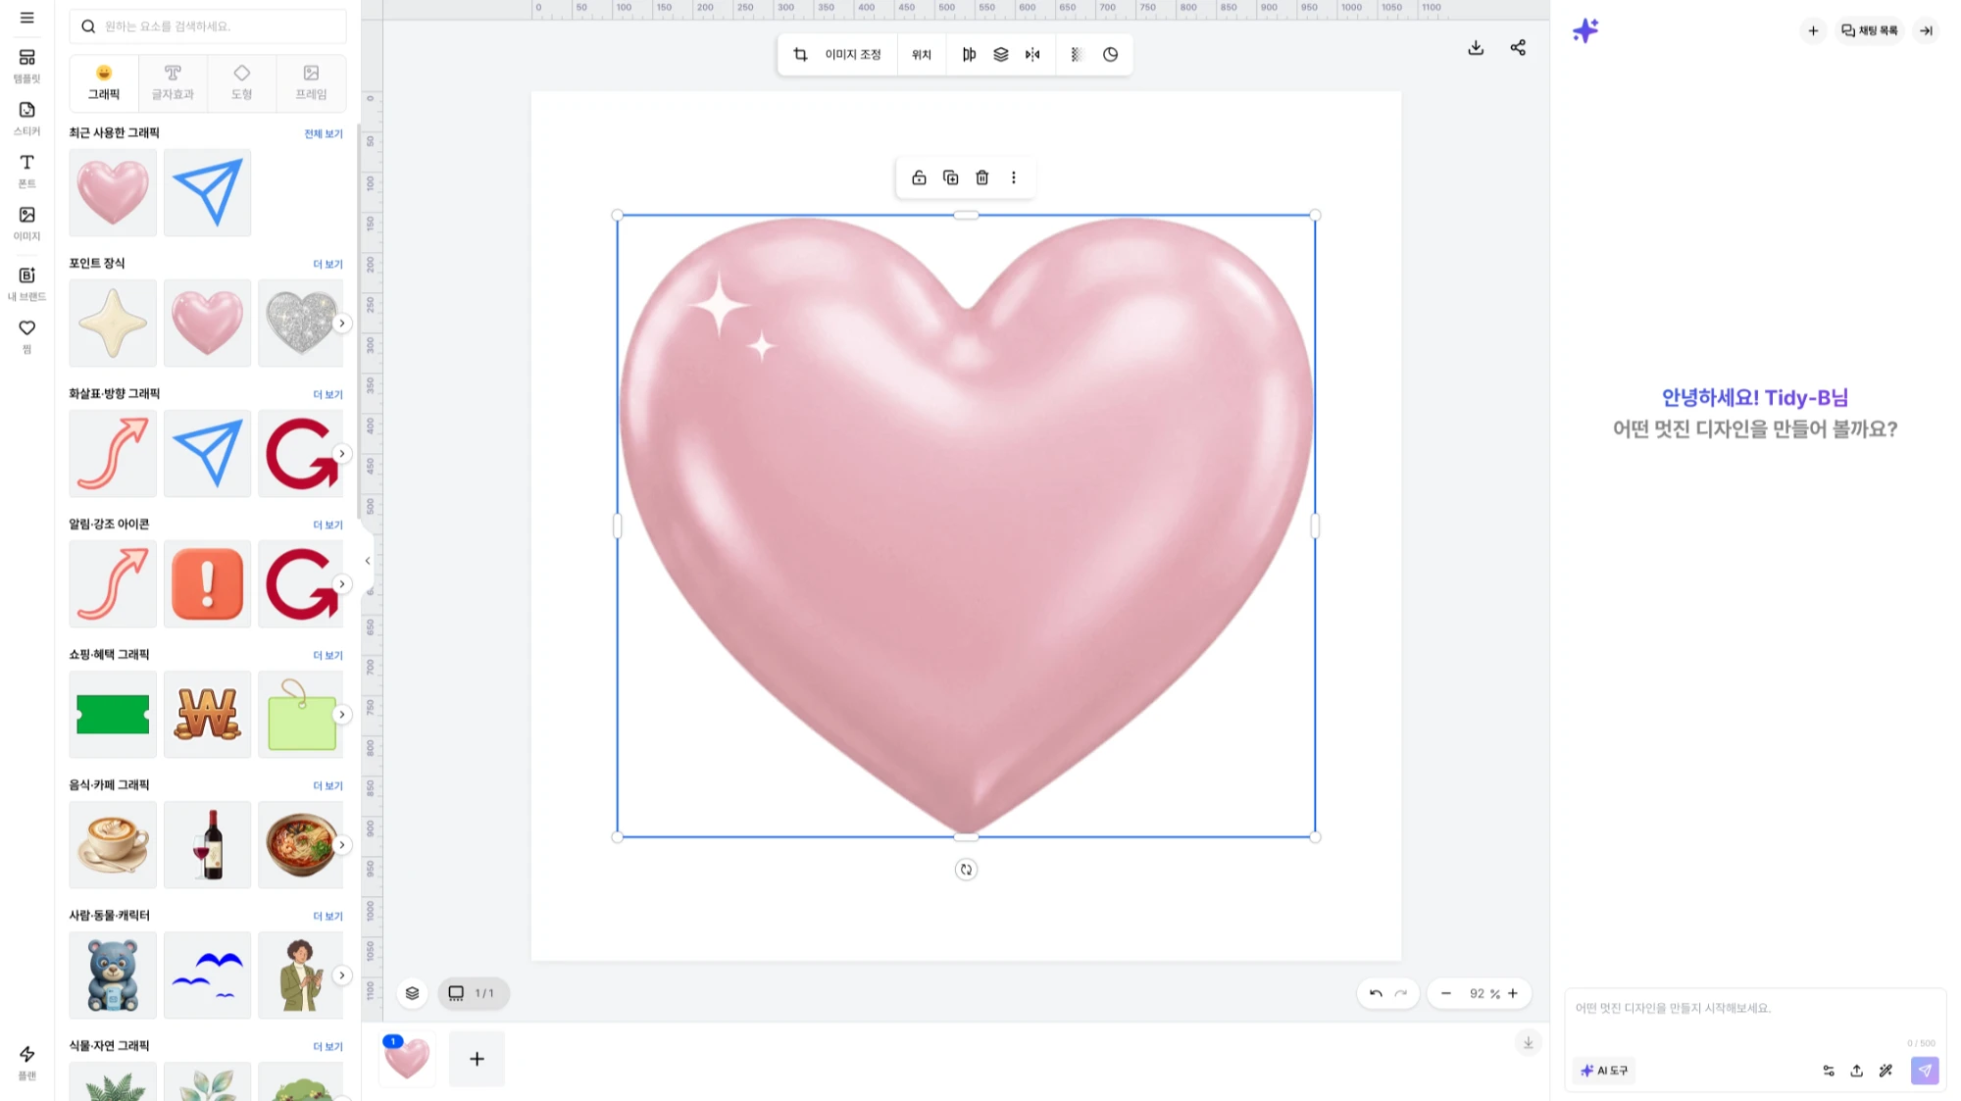
Task: Click 전체 보기 for recent graphics
Action: (324, 133)
